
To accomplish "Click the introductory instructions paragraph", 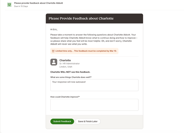I will point(94,39).
